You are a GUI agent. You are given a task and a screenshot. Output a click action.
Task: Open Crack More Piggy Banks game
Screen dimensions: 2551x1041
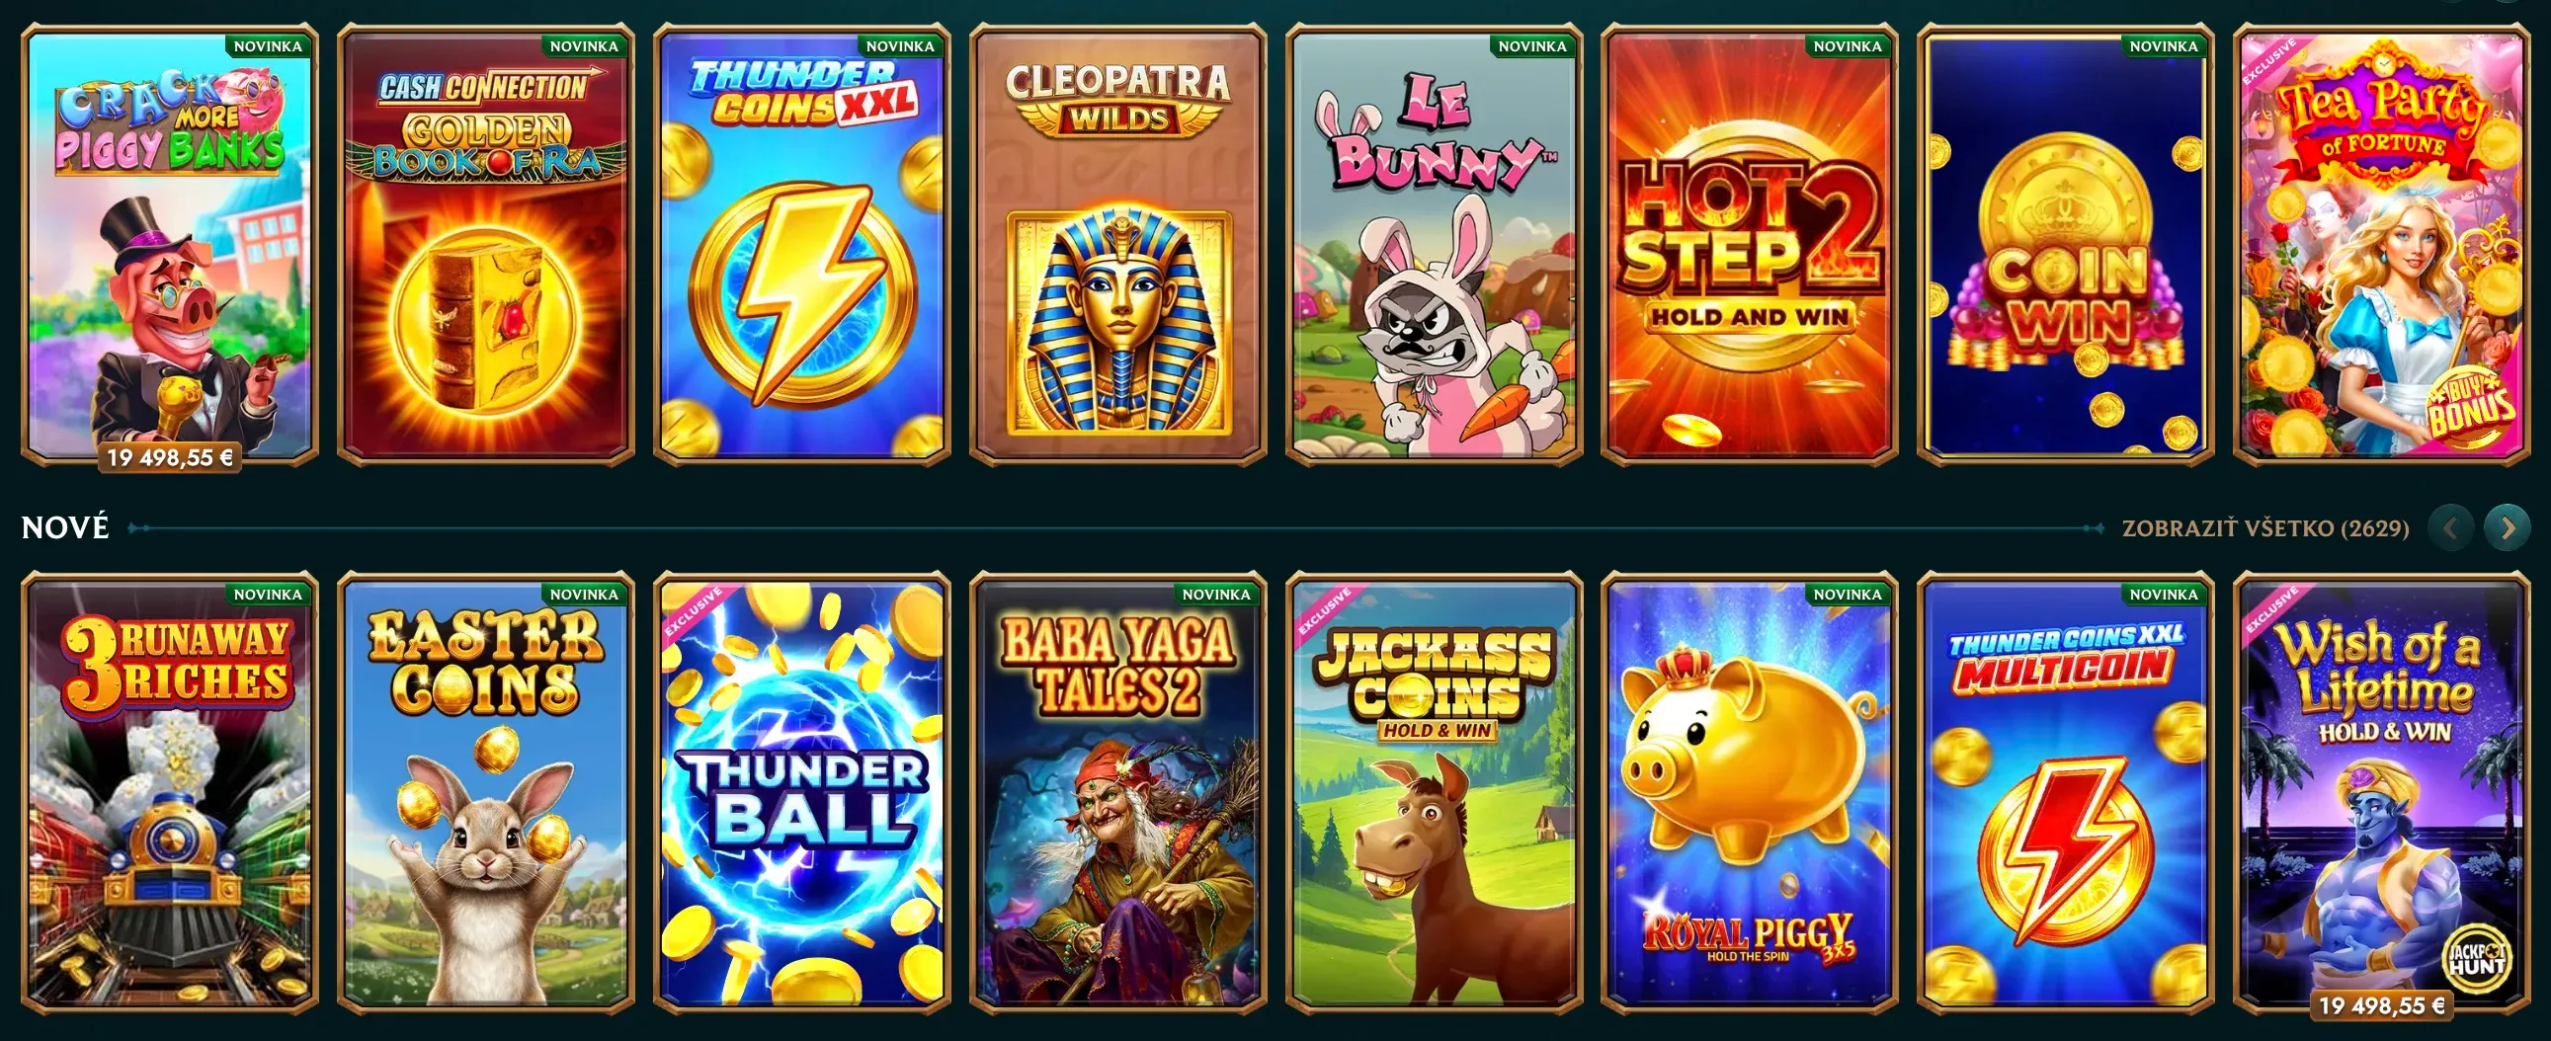pos(169,244)
